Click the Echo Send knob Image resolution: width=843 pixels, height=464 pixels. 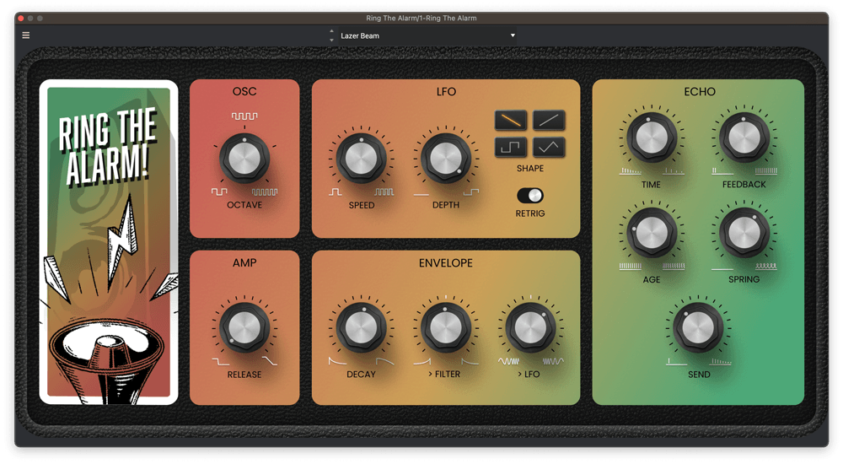pyautogui.click(x=698, y=329)
